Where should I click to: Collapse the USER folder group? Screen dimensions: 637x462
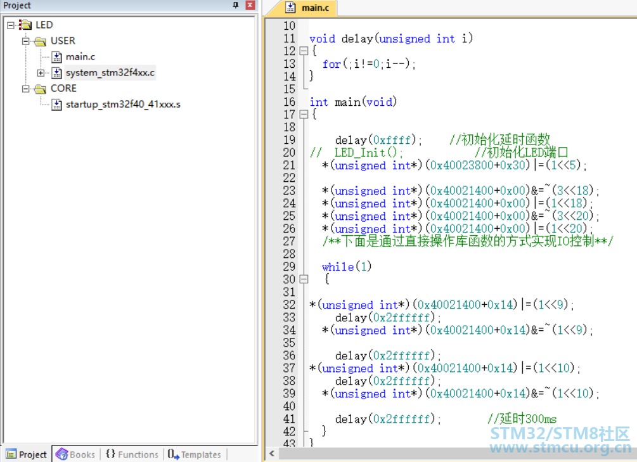[x=26, y=41]
